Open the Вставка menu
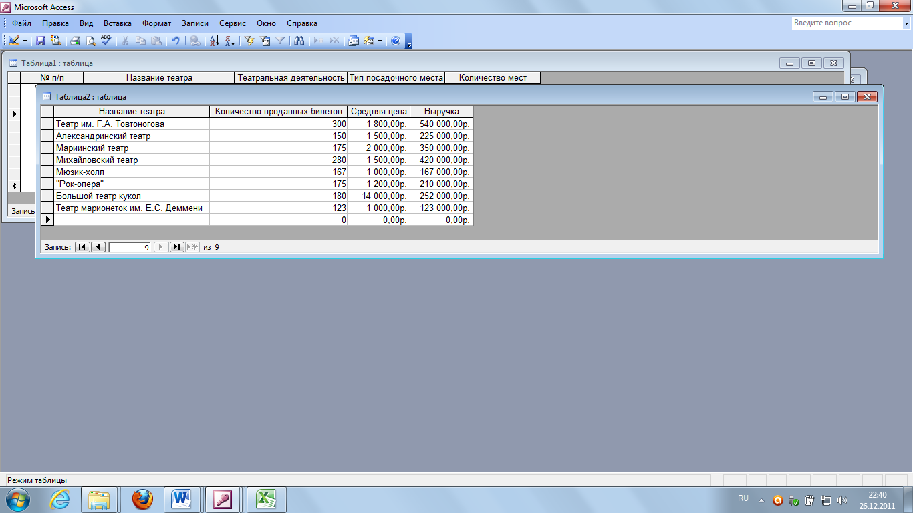Image resolution: width=913 pixels, height=513 pixels. 118,23
